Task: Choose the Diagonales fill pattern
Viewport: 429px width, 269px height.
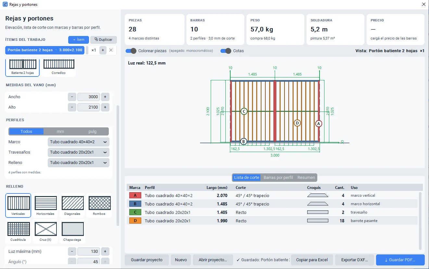Action: tap(72, 205)
